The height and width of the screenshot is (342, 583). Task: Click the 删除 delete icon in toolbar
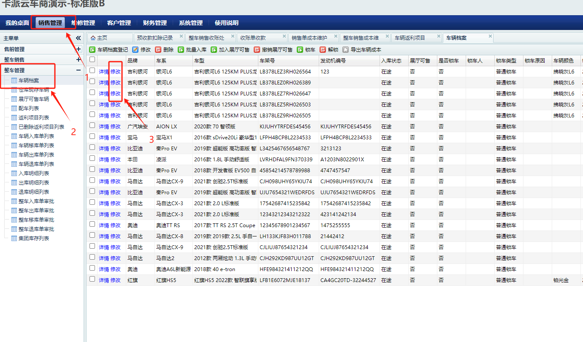pos(158,49)
